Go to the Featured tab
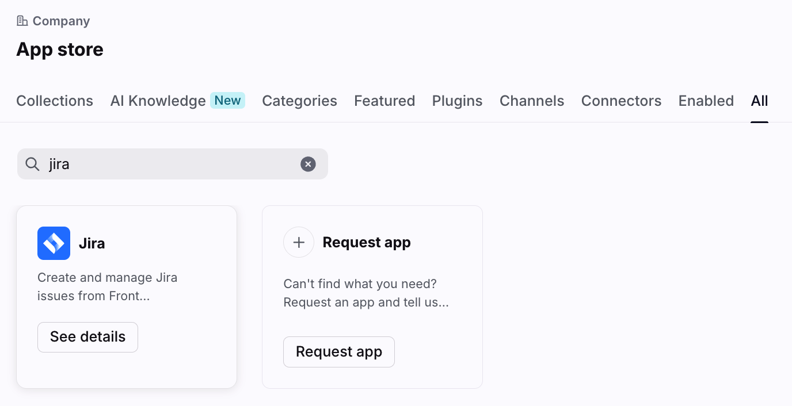 point(384,101)
